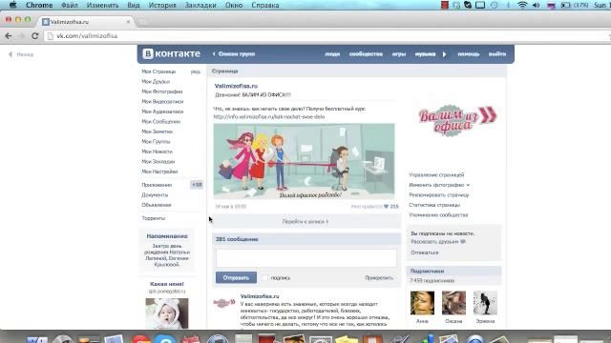
Task: Open the Закладки menu
Action: click(x=200, y=5)
